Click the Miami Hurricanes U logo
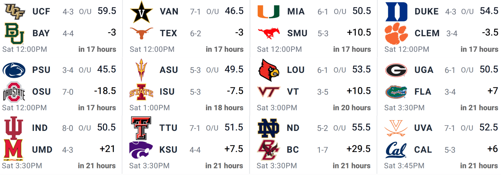501x176 pixels. [x=269, y=11]
